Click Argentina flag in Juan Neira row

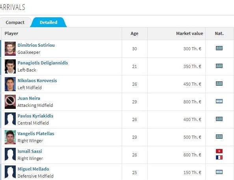[x=219, y=101]
